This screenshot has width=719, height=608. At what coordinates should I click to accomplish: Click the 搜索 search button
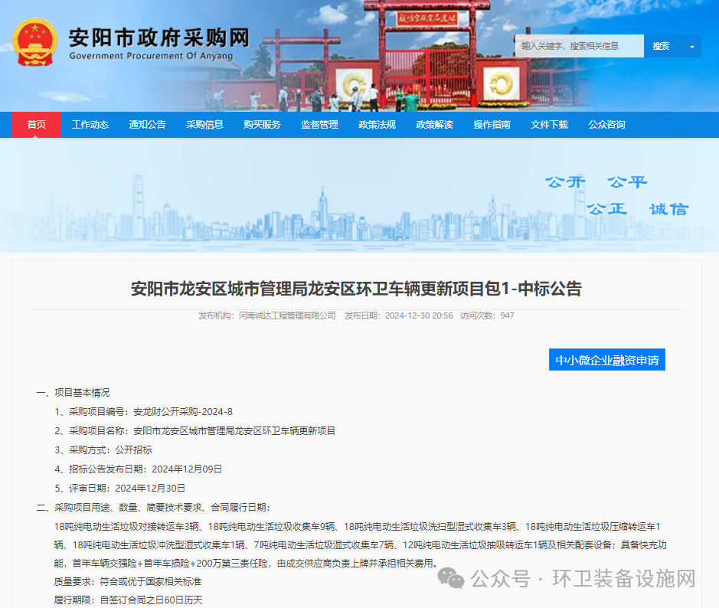click(663, 46)
